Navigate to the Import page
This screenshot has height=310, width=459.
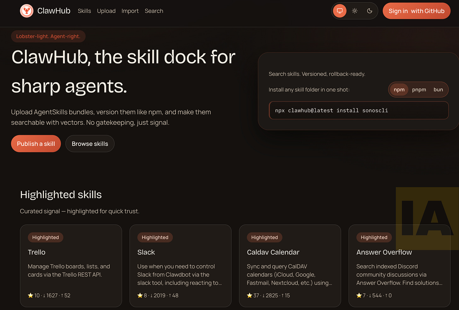(x=130, y=11)
